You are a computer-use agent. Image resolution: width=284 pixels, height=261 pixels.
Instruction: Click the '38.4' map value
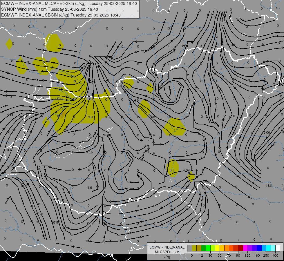9,150
